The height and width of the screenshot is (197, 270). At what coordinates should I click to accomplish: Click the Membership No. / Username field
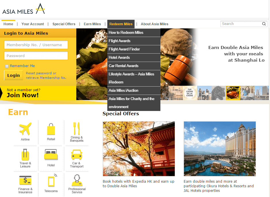click(x=36, y=45)
